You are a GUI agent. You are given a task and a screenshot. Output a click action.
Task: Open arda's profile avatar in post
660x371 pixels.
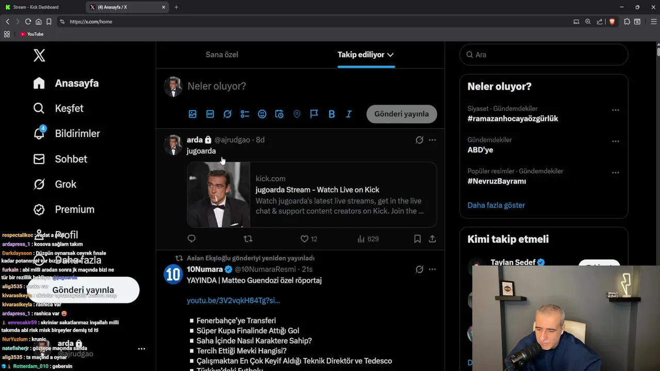(x=173, y=145)
